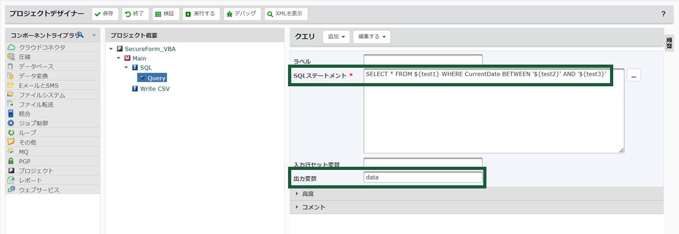Open SQL statement ellipsis builder button

[x=634, y=75]
